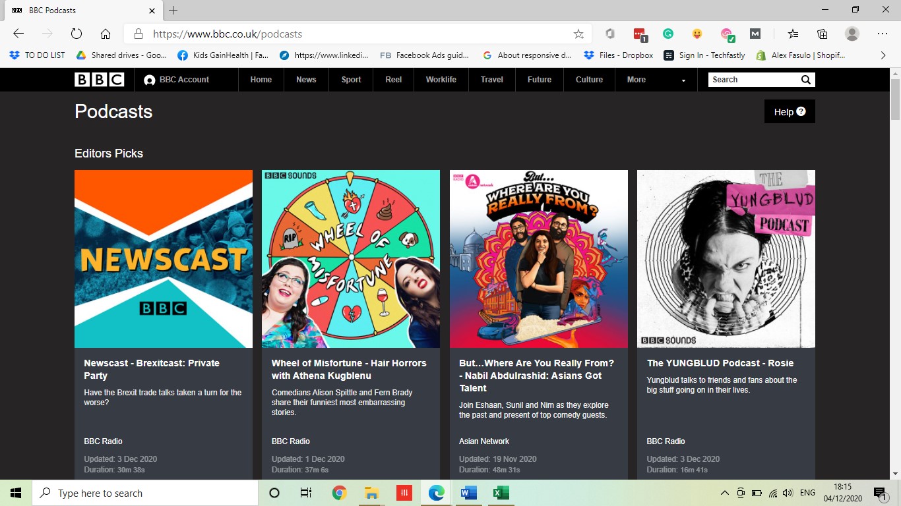The image size is (901, 506).
Task: Open a new browser tab
Action: [x=173, y=11]
